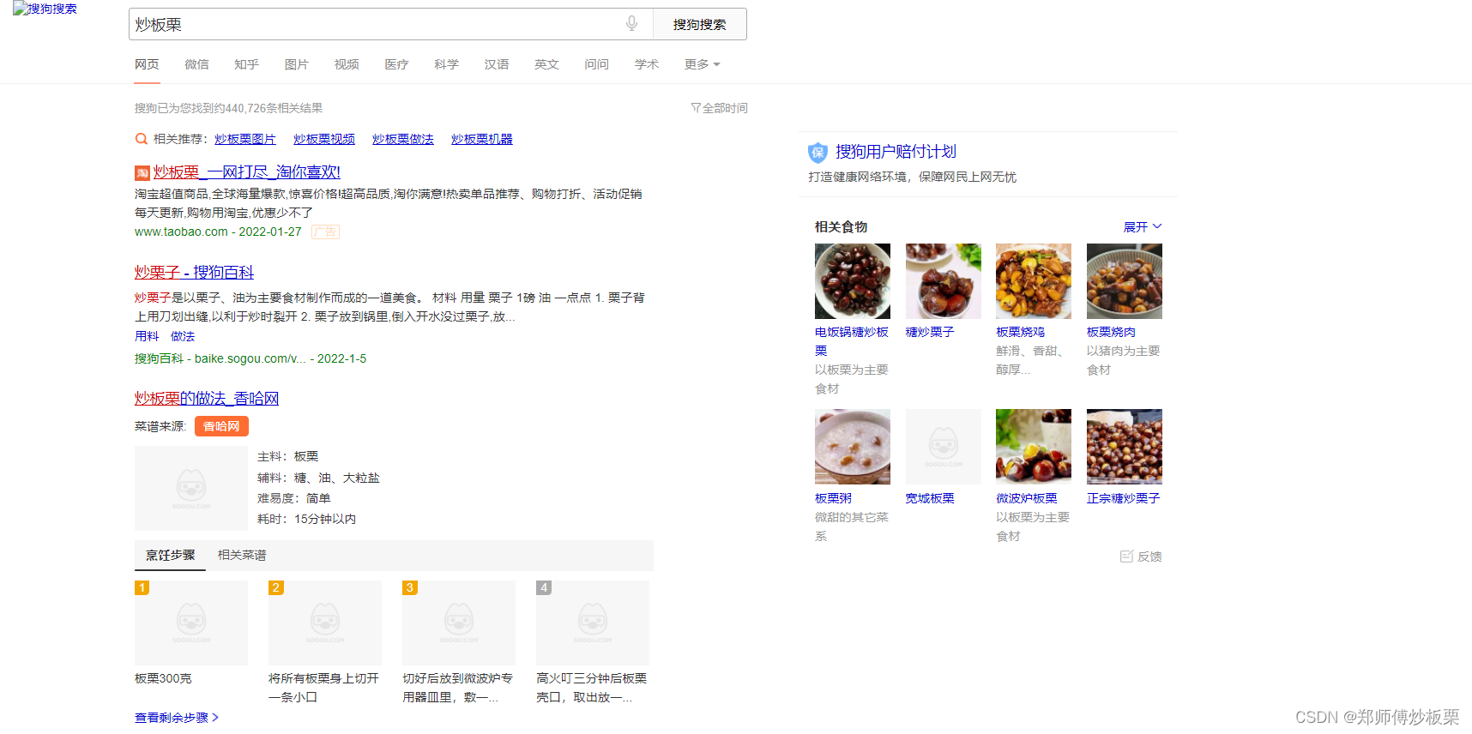This screenshot has height=734, width=1472.
Task: Click step 4 image for 高火叮三分钟
Action: pyautogui.click(x=593, y=623)
